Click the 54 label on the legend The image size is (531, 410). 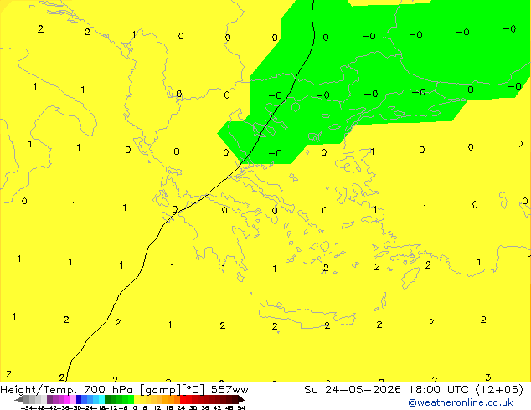click(241, 408)
